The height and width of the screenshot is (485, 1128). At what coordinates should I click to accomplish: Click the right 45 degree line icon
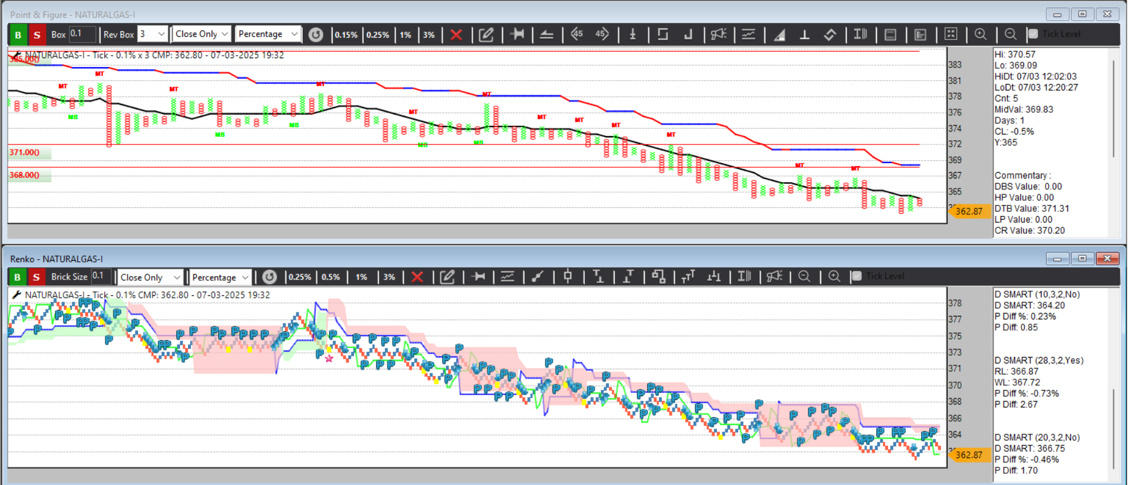click(602, 34)
